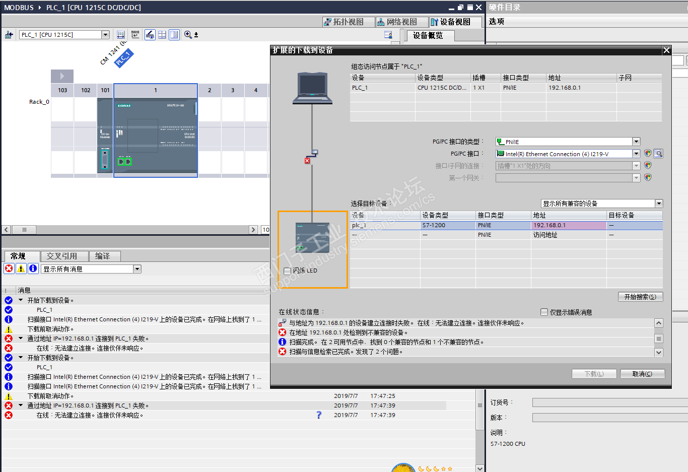Click the up arrow of 在线状态信息 scrollbar
Viewport: 688px width, 472px height.
(x=659, y=323)
